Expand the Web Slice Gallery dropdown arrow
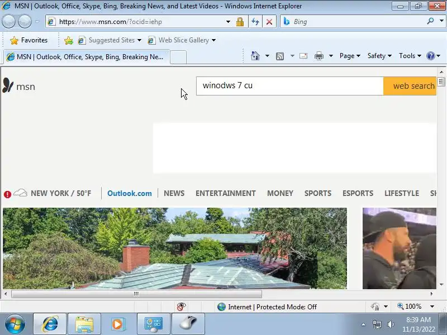This screenshot has width=447, height=335. pyautogui.click(x=214, y=40)
